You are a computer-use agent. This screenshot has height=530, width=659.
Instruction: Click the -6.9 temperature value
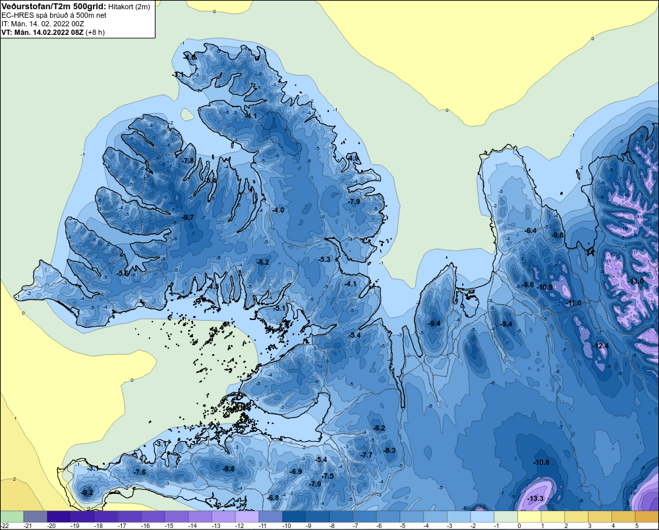(x=296, y=471)
